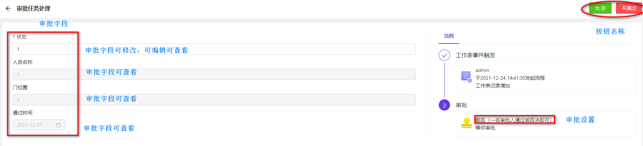Click the 或签 approval rule text
The height and width of the screenshot is (146, 643).
click(x=514, y=120)
